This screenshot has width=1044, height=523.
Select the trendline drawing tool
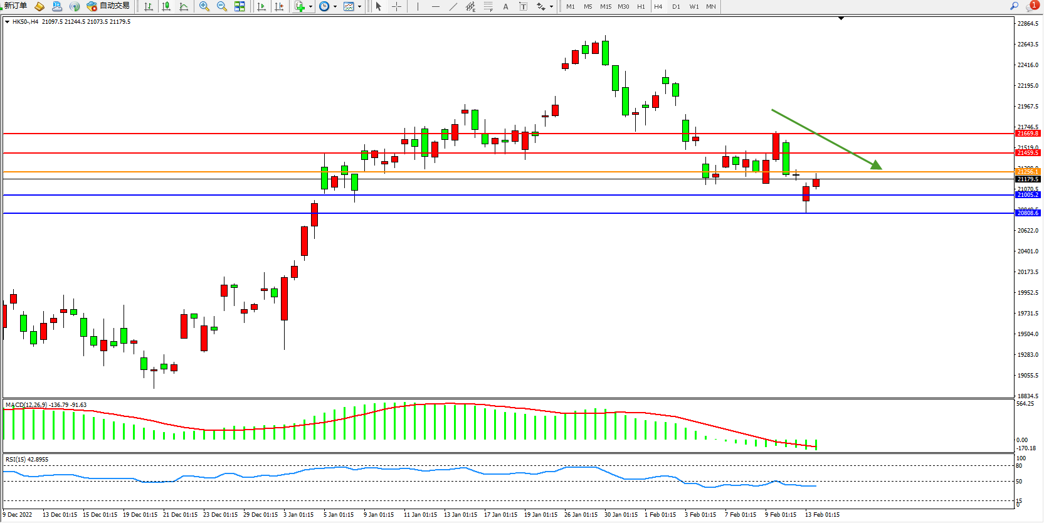pyautogui.click(x=453, y=6)
